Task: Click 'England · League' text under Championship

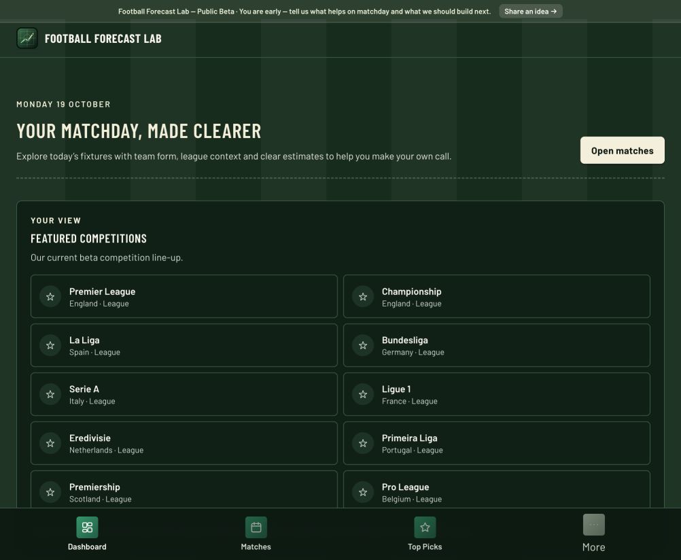Action: [412, 304]
